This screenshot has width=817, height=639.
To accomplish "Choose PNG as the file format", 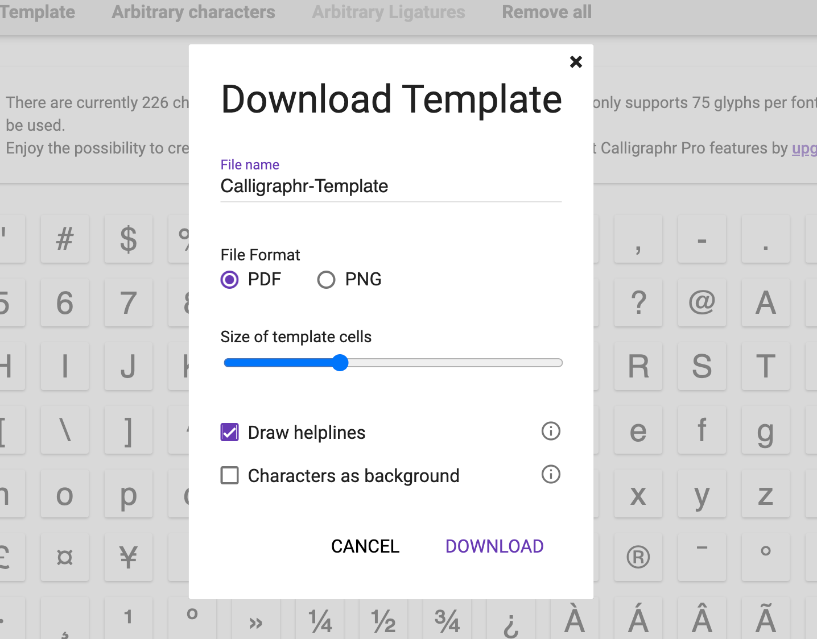I will (327, 280).
